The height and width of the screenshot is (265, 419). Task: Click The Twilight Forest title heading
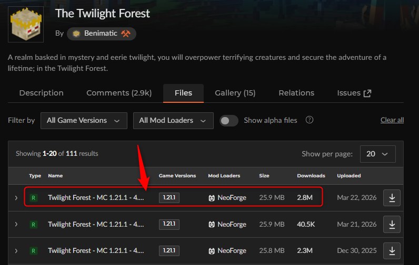tap(103, 14)
